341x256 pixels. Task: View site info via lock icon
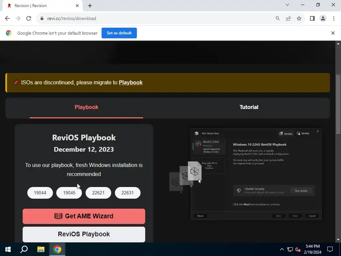click(x=42, y=19)
